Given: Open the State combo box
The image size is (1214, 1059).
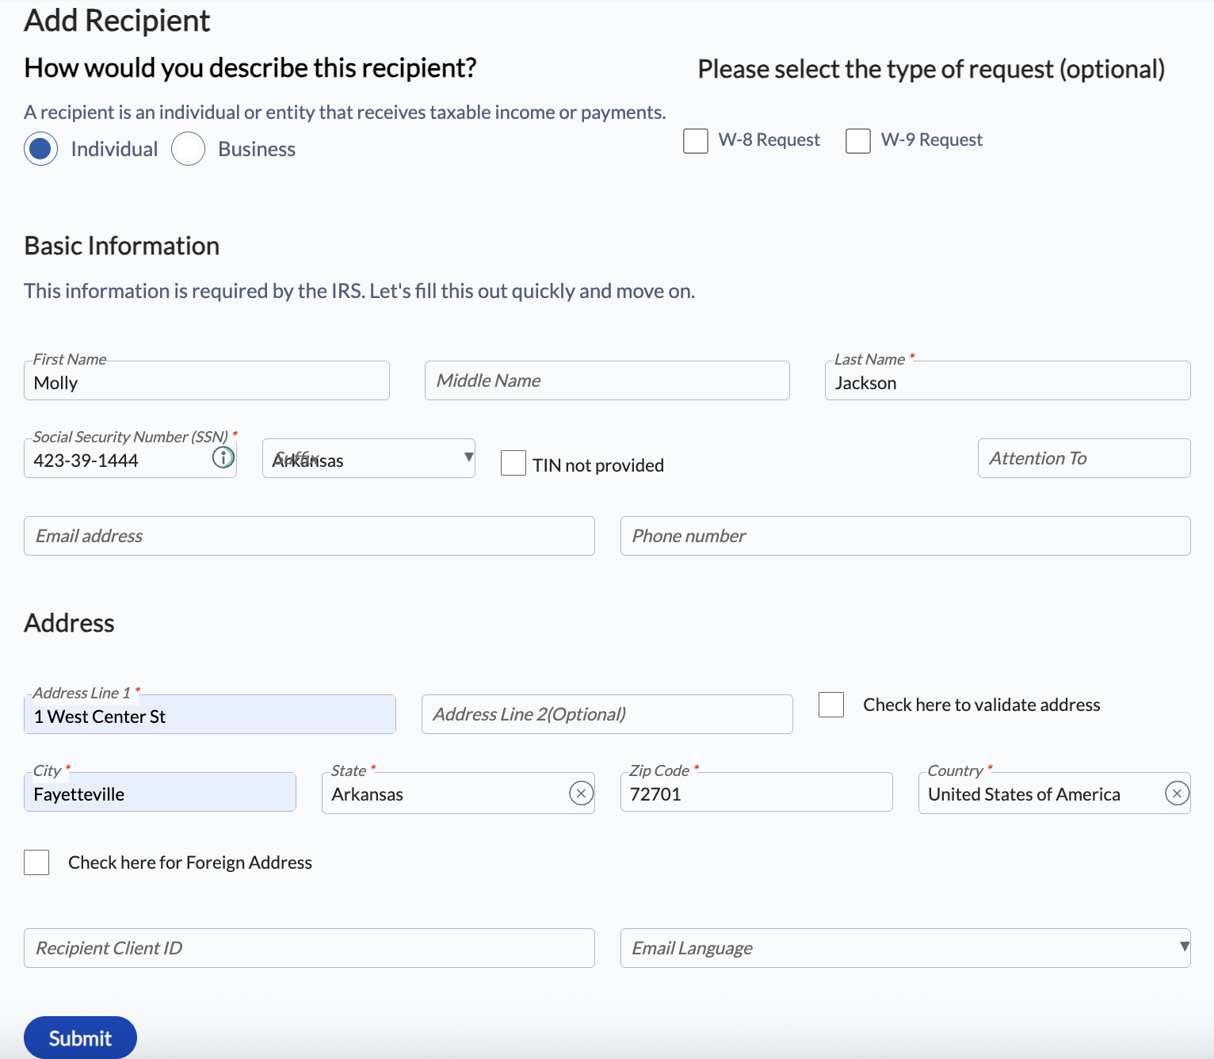Looking at the screenshot, I should point(444,793).
